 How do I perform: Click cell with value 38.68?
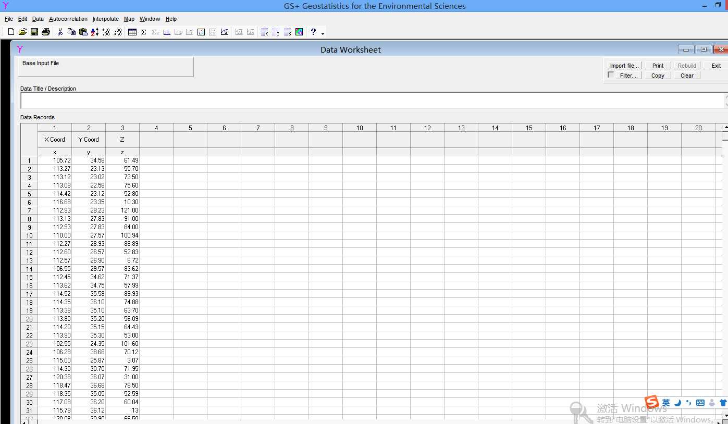tap(89, 352)
